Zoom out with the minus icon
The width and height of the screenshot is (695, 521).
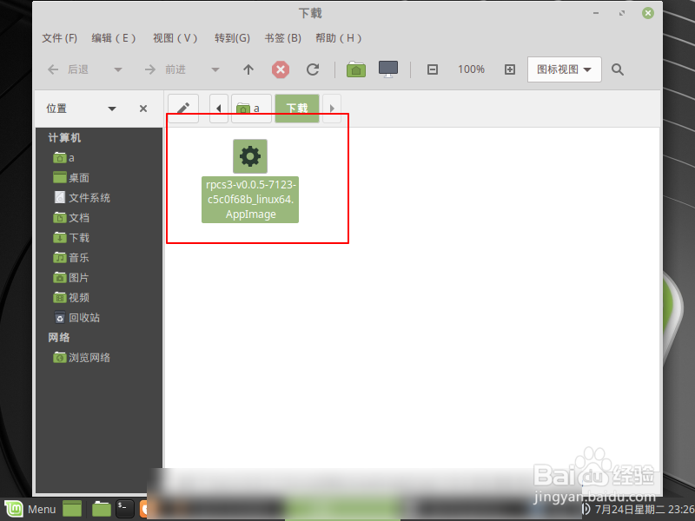(x=432, y=69)
